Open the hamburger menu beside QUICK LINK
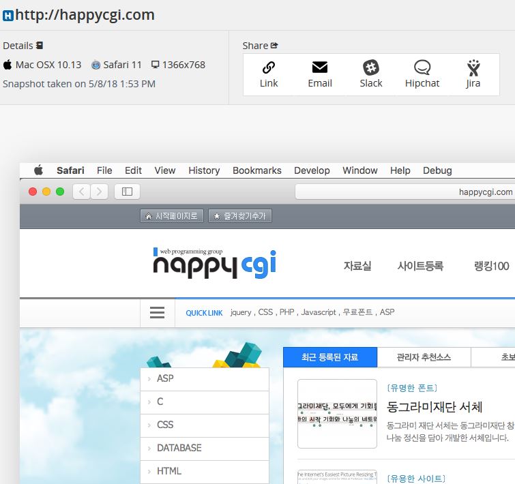This screenshot has height=484, width=515. 157,312
